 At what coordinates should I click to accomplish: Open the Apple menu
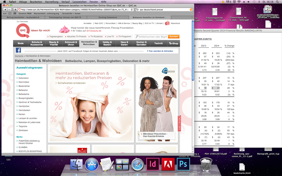(5, 2)
